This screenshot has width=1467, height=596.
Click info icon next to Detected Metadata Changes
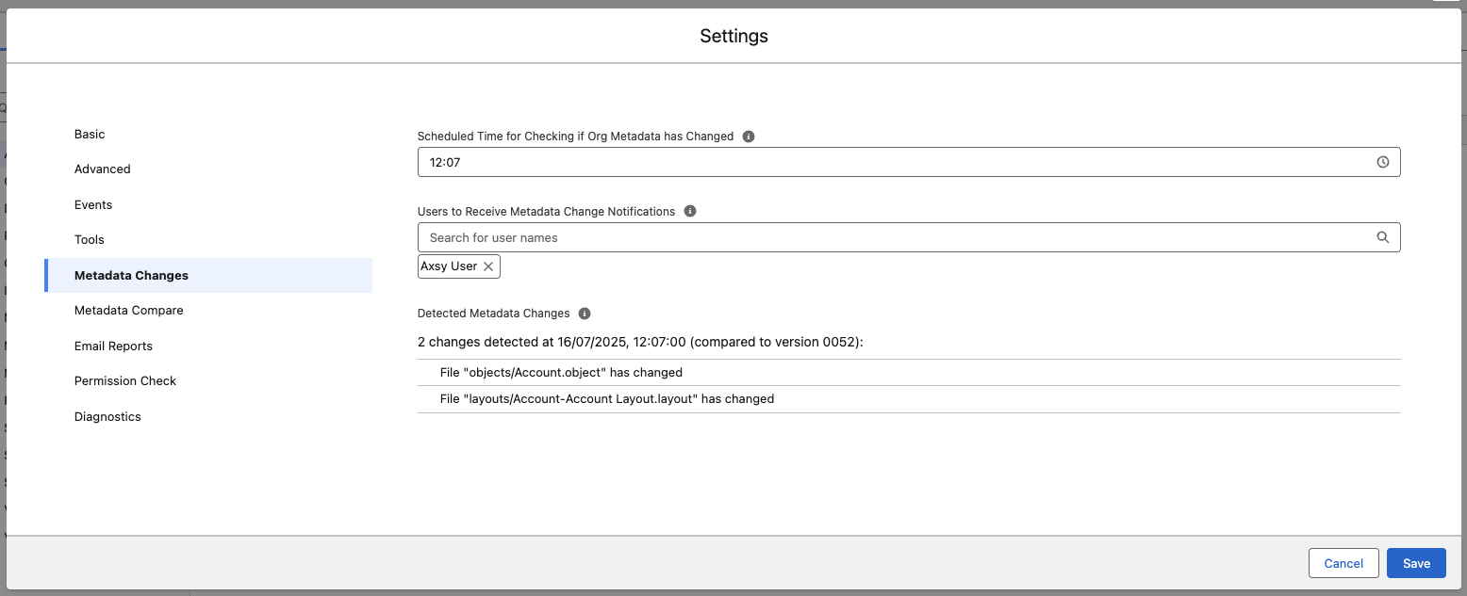585,314
